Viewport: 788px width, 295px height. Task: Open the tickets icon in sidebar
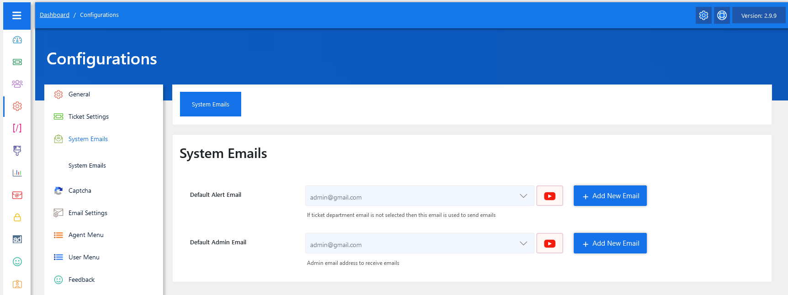click(x=17, y=62)
